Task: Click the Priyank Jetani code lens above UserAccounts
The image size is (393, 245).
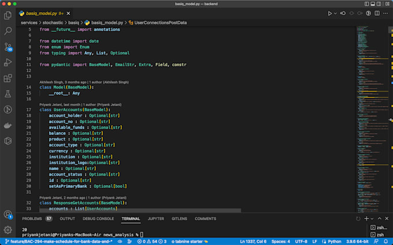Action: point(80,105)
